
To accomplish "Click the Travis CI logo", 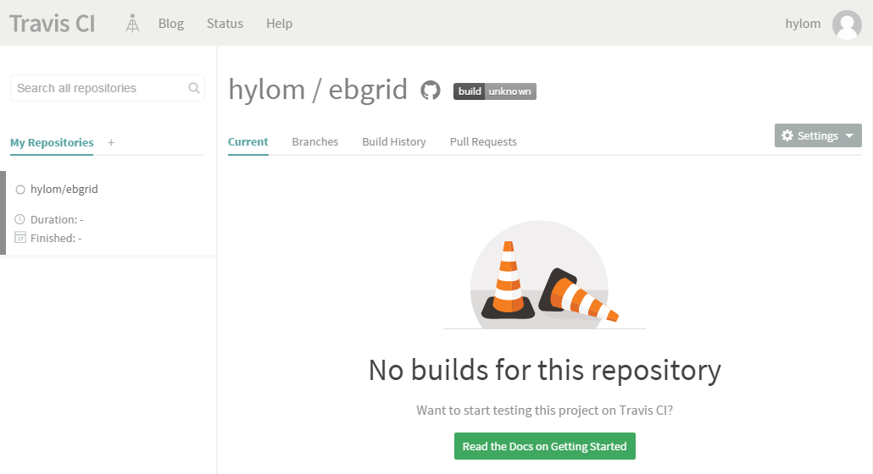I will click(53, 24).
